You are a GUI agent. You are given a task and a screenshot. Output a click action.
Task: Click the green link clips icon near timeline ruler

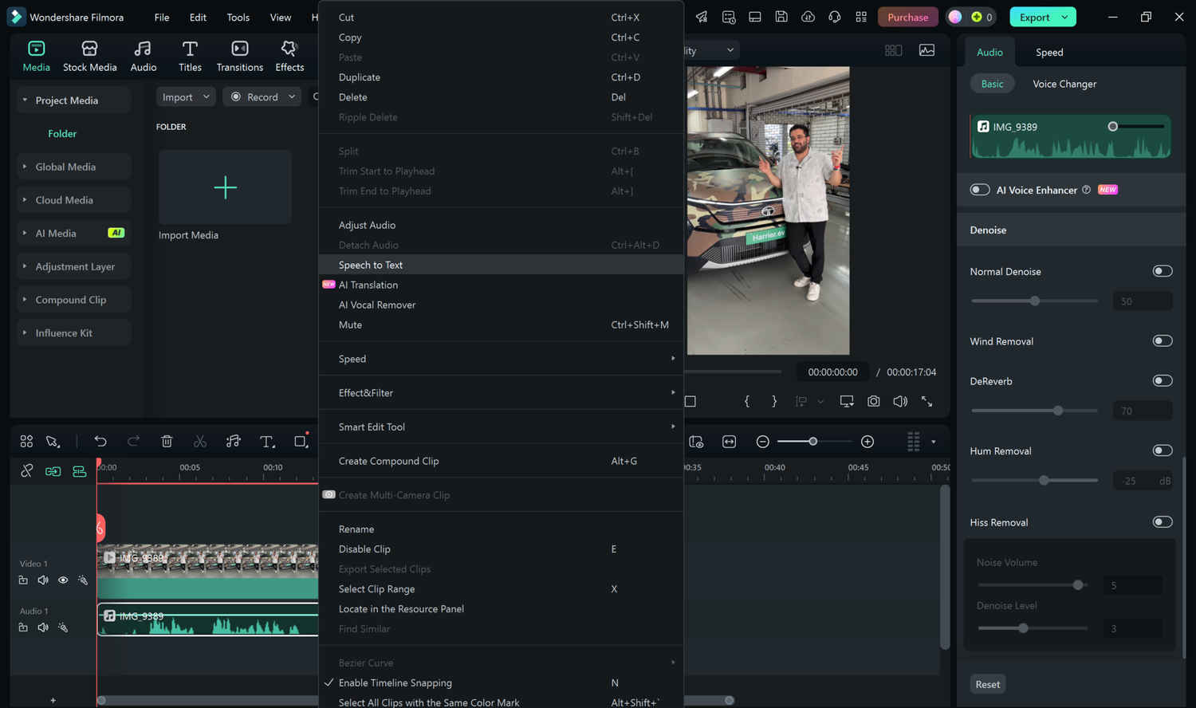(x=53, y=471)
